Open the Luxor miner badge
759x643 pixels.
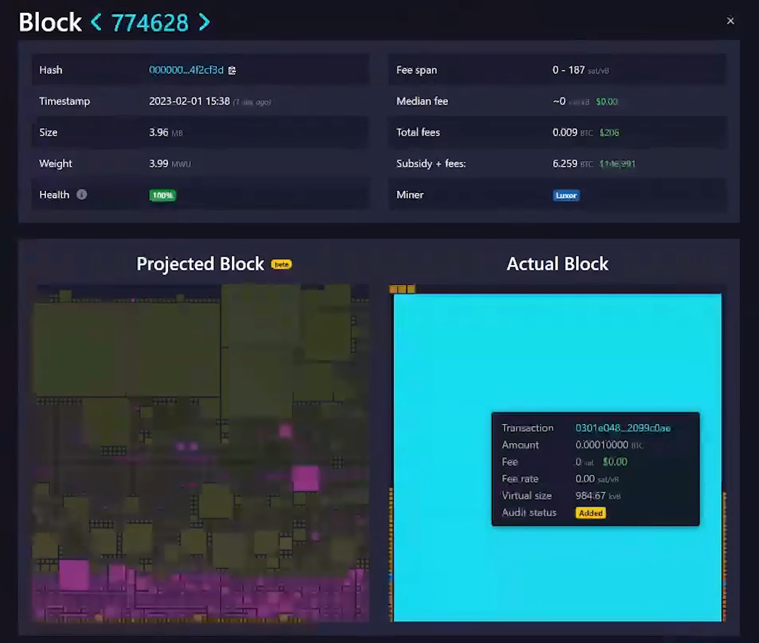566,195
